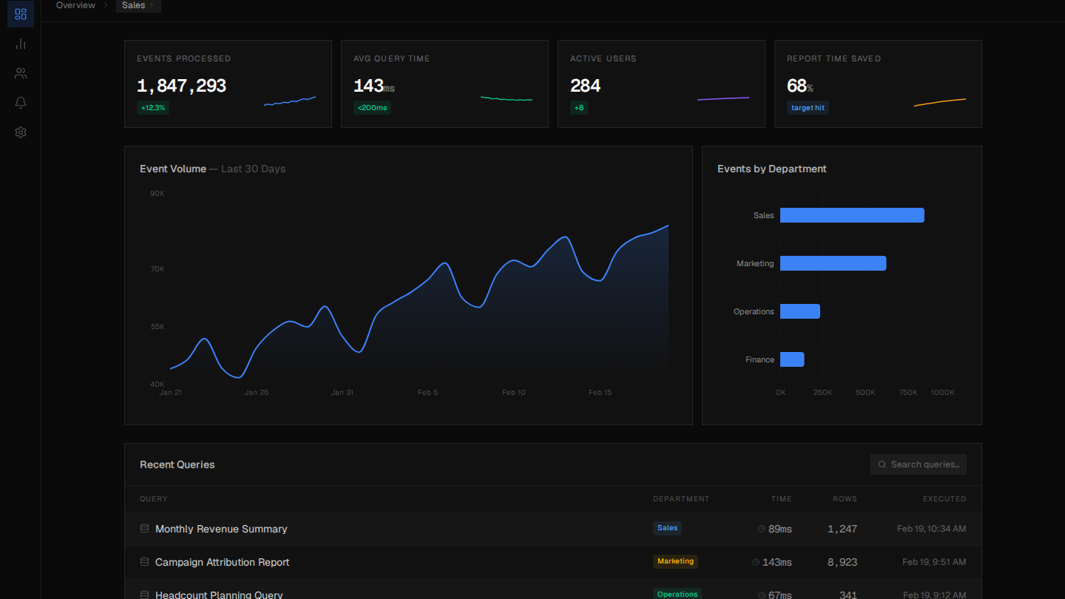The width and height of the screenshot is (1065, 599).
Task: Open the team members icon in sidebar
Action: (20, 72)
